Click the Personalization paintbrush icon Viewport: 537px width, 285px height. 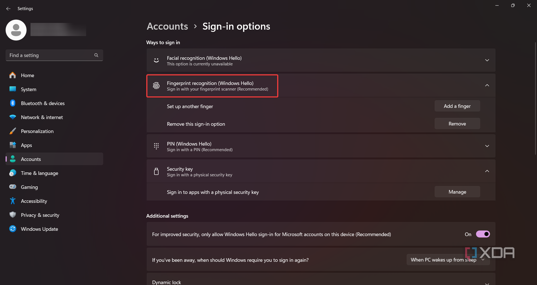coord(13,131)
